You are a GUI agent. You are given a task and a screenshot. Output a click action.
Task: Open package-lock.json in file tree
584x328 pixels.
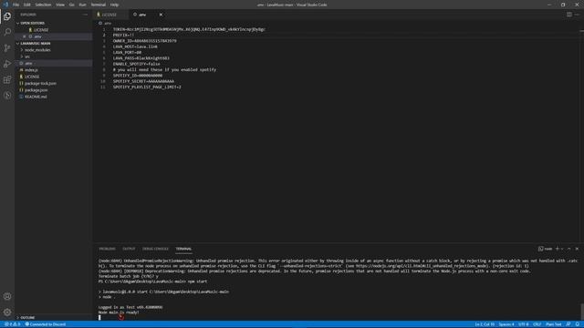[40, 83]
